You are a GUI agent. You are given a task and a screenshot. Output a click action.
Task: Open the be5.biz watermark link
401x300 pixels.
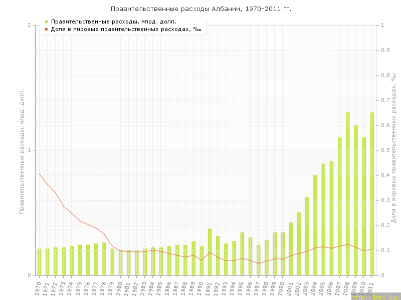coord(375,296)
